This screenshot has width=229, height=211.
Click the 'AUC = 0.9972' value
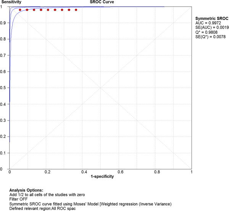coord(208,23)
